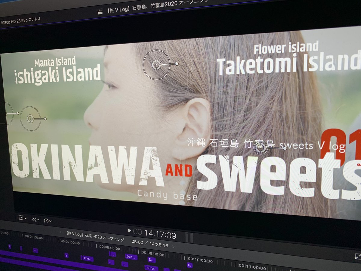This screenshot has height=271, width=361.
Task: Select the Ishigaki Island title in viewer
Action: (58, 75)
